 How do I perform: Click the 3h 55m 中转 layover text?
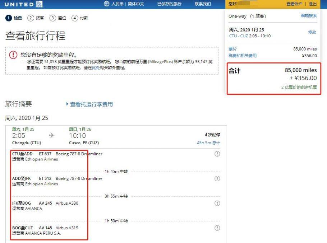tap(116, 196)
